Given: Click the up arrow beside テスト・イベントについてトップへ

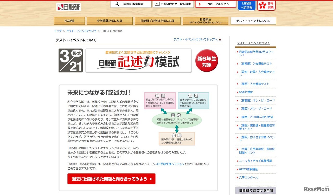Looking at the screenshot, I should [x=220, y=39].
